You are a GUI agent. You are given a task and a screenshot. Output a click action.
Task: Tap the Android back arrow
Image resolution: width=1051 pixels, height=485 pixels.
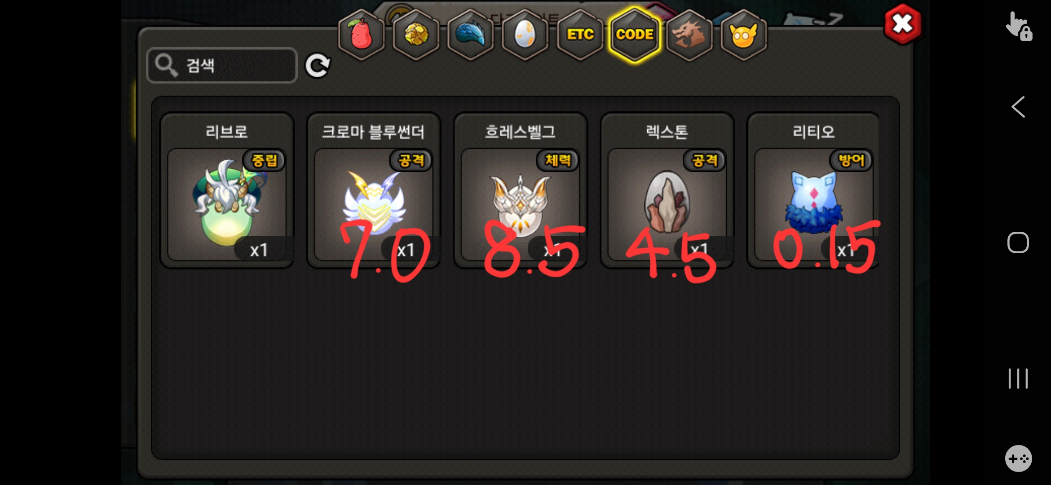click(1018, 107)
